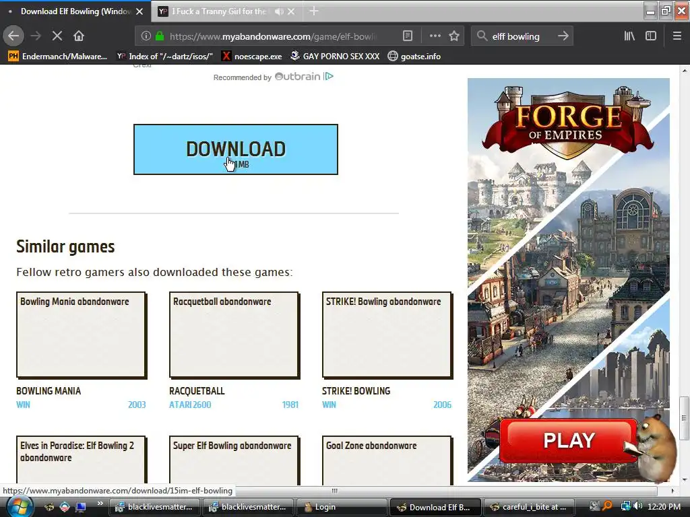Image resolution: width=690 pixels, height=517 pixels.
Task: Open the noescape.exe bookmark
Action: pos(252,57)
